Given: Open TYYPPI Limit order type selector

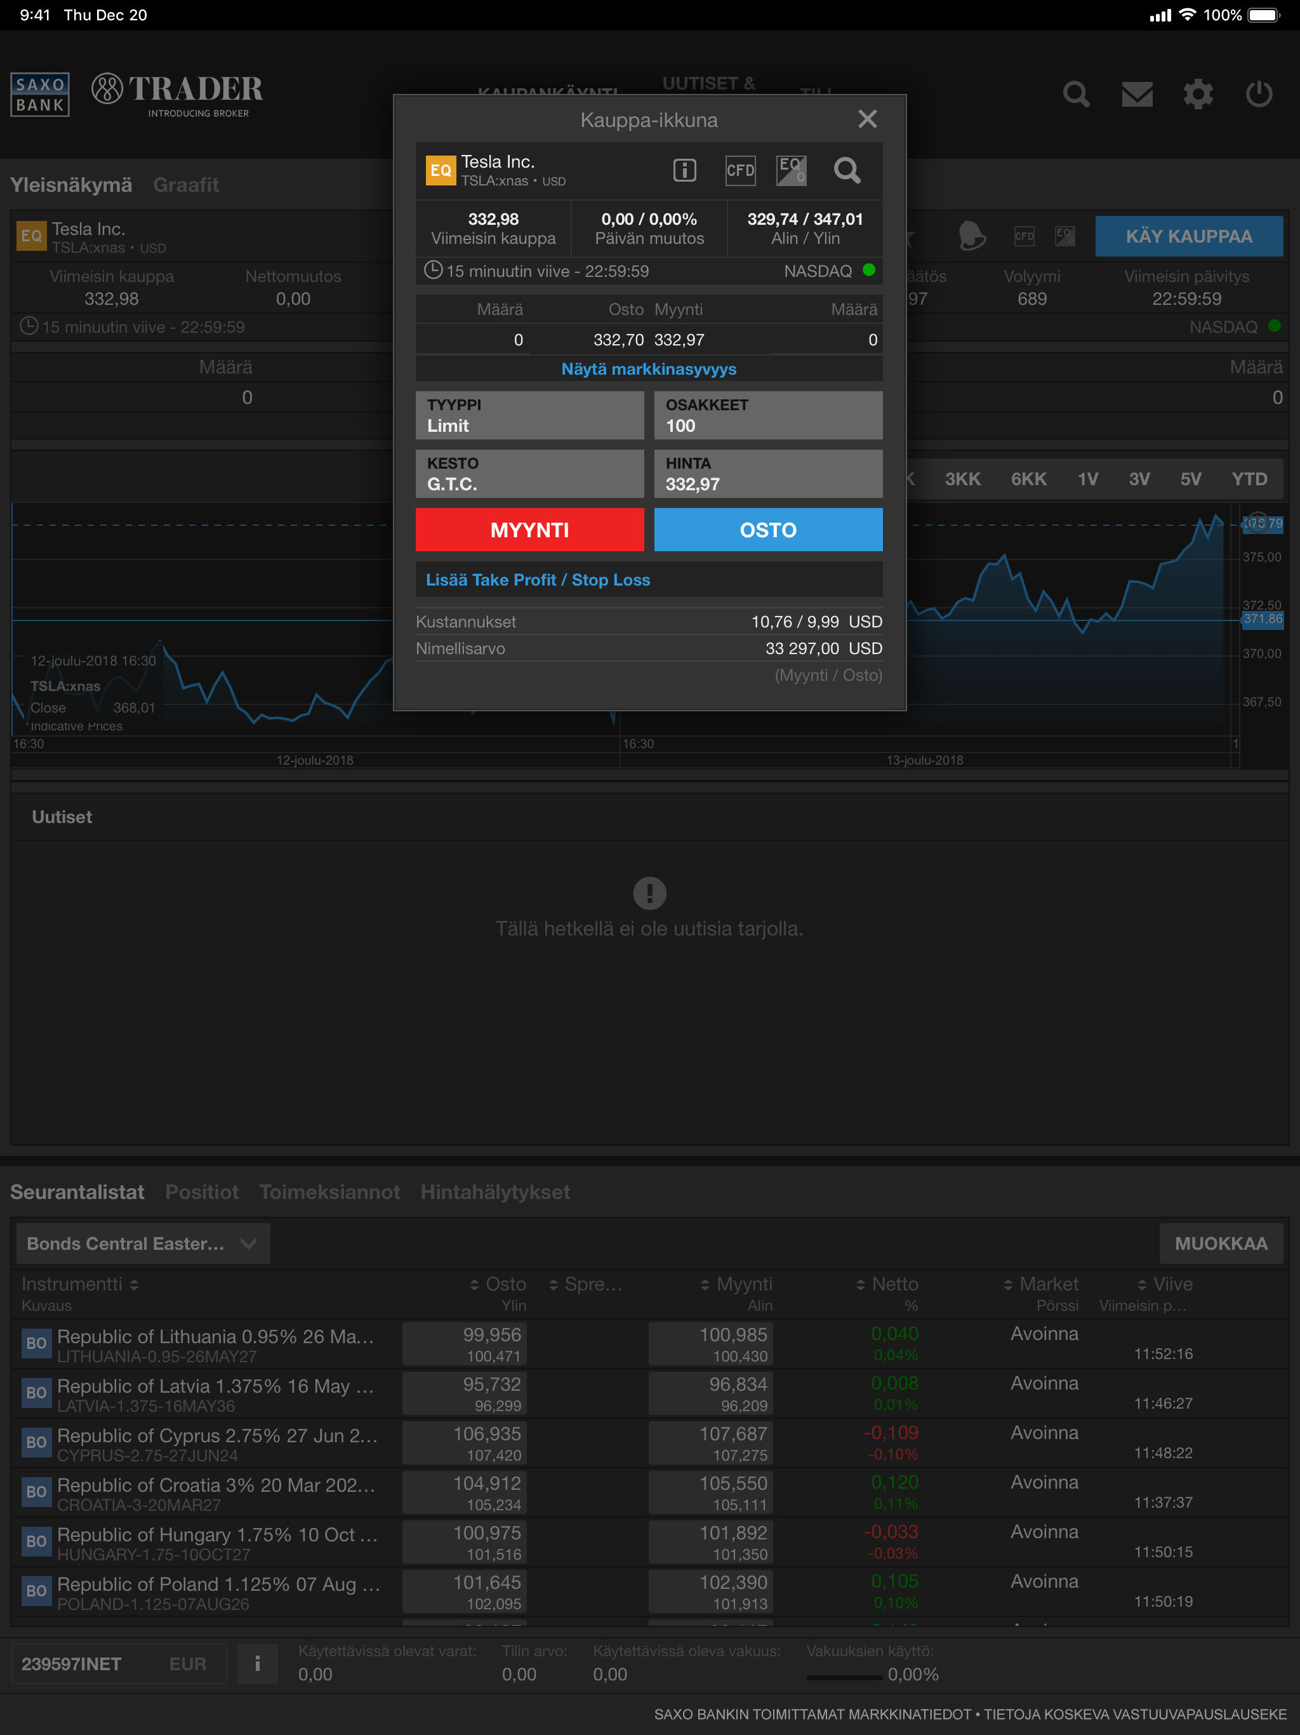Looking at the screenshot, I should pos(530,415).
